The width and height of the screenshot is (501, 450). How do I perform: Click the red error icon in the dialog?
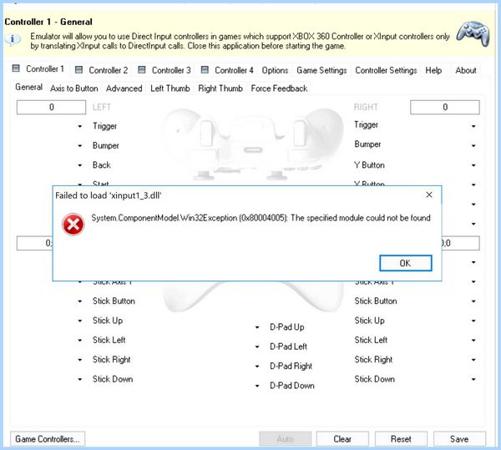click(73, 225)
